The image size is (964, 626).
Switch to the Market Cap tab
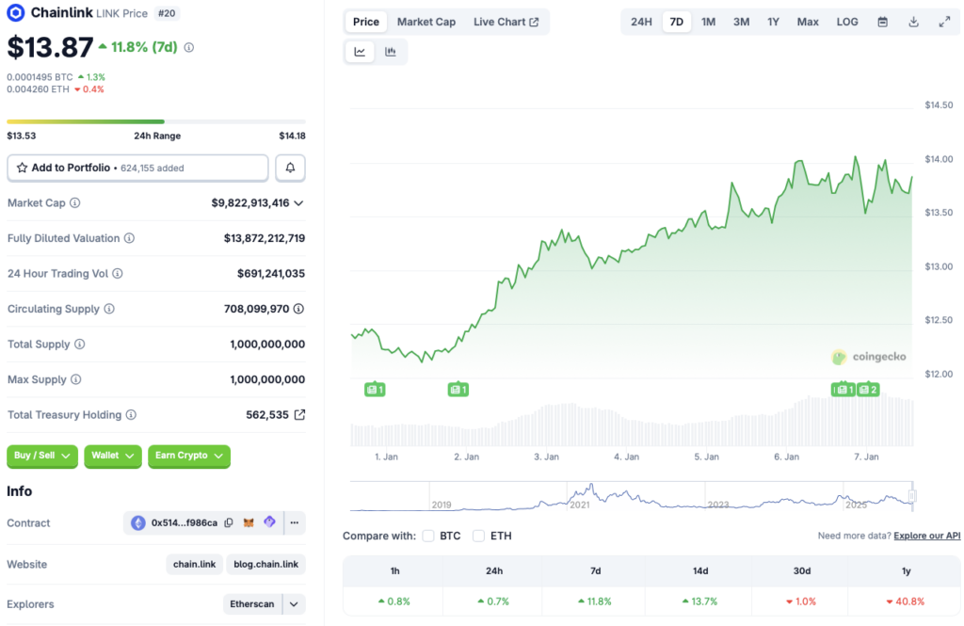[426, 22]
